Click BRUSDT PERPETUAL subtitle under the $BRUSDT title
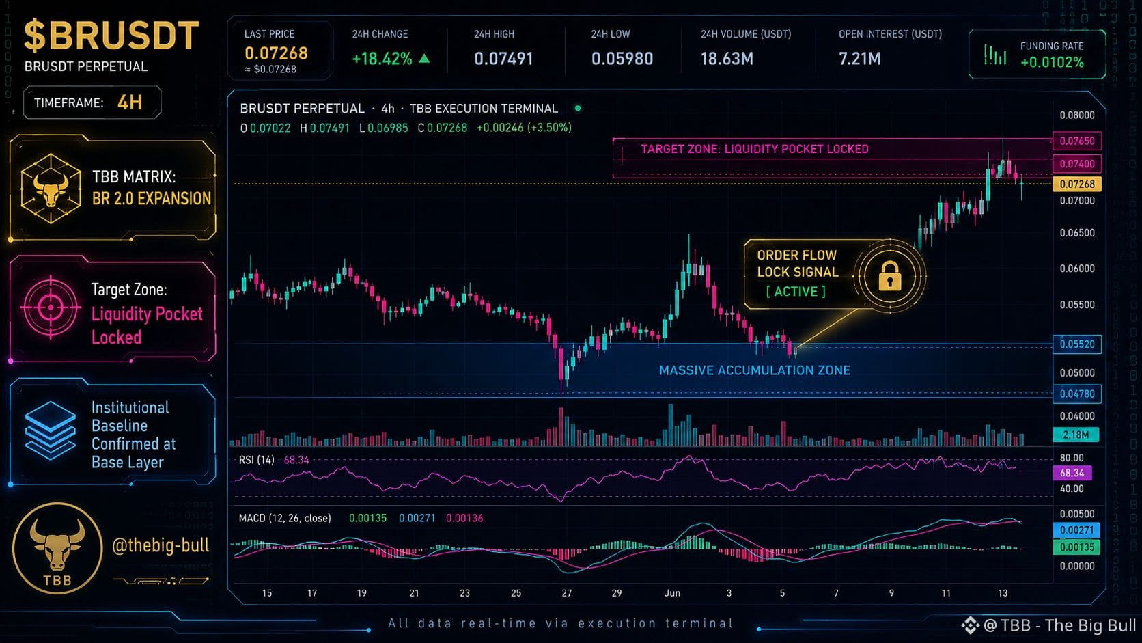1142x643 pixels. (86, 66)
